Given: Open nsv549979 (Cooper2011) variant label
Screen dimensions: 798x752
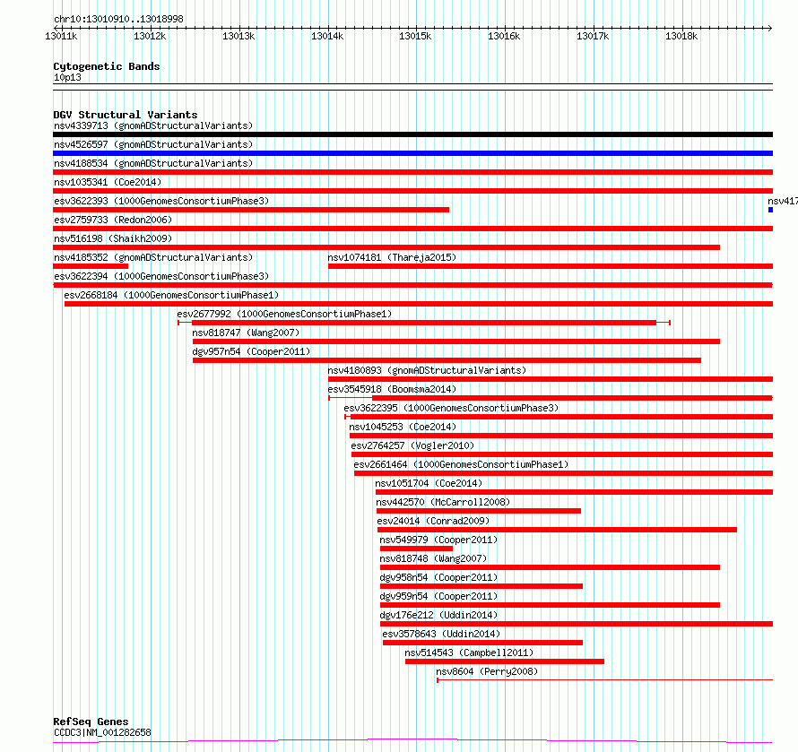Looking at the screenshot, I should pos(438,540).
